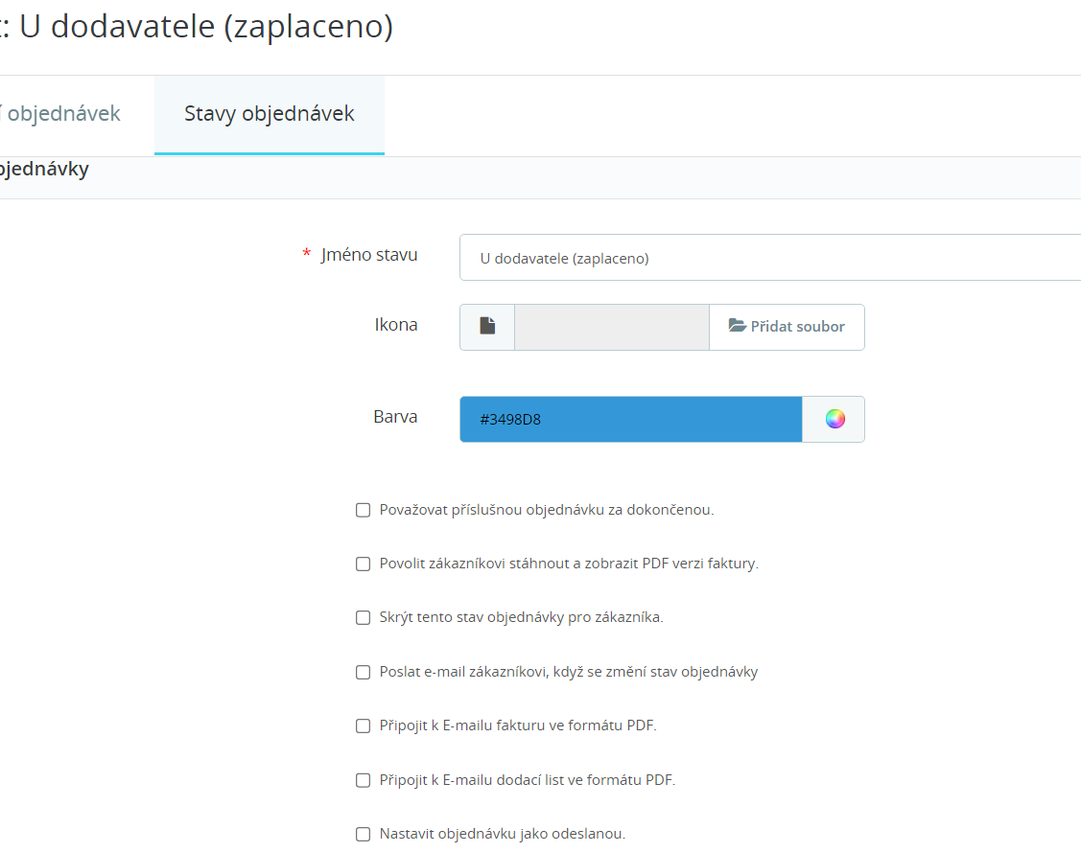This screenshot has height=852, width=1081.
Task: Enable 'Povolit zákazníkovi stáhnout' PDF faktury checkbox
Action: pyautogui.click(x=364, y=564)
